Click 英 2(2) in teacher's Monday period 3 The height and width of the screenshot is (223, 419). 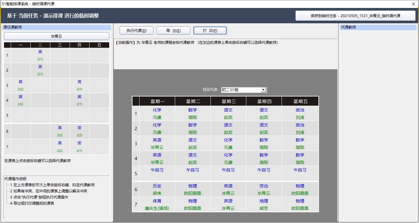(x=20, y=85)
